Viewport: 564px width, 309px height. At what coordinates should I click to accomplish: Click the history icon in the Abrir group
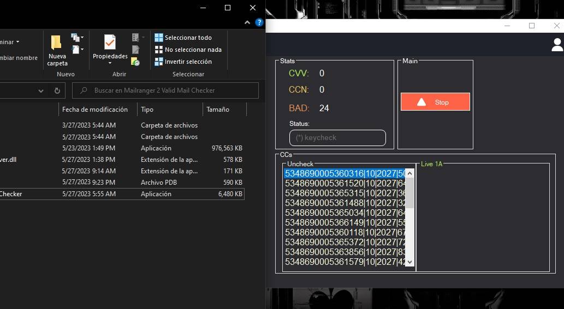(135, 62)
